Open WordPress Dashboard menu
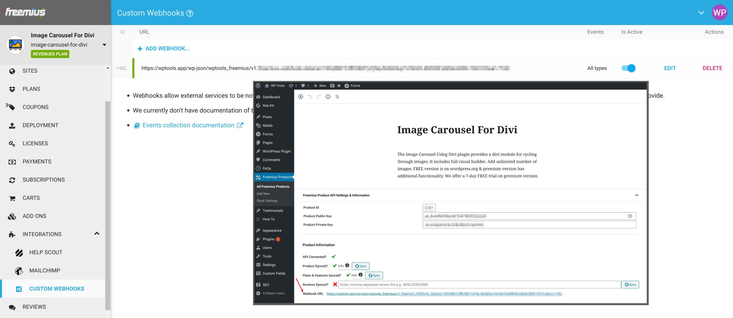The height and width of the screenshot is (318, 733). pos(271,97)
